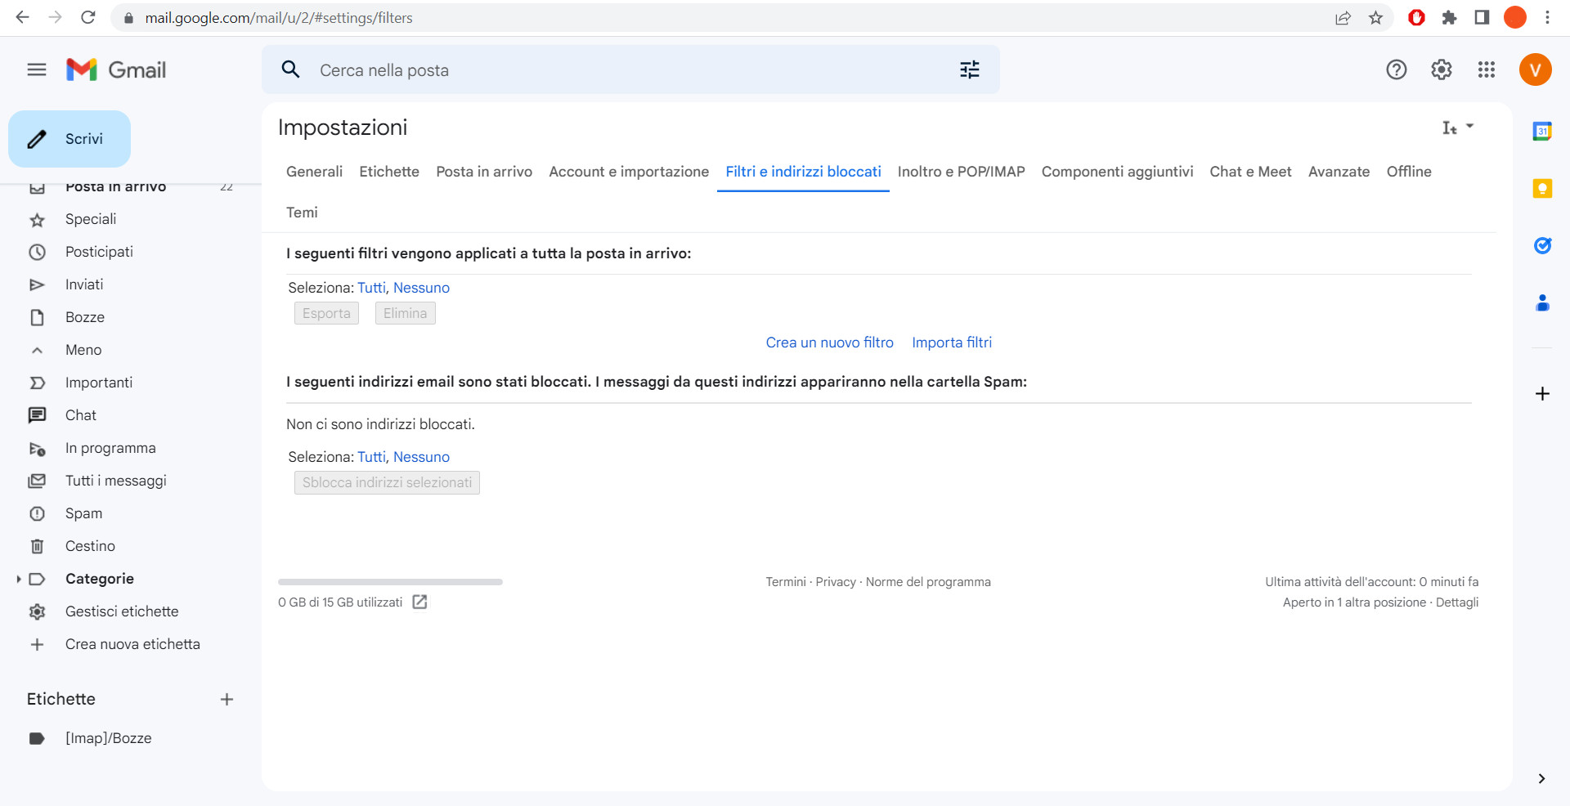
Task: Collapse the Meno section
Action: 38,350
